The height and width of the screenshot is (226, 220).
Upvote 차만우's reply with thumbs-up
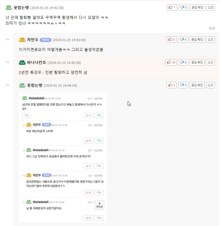click(x=172, y=39)
